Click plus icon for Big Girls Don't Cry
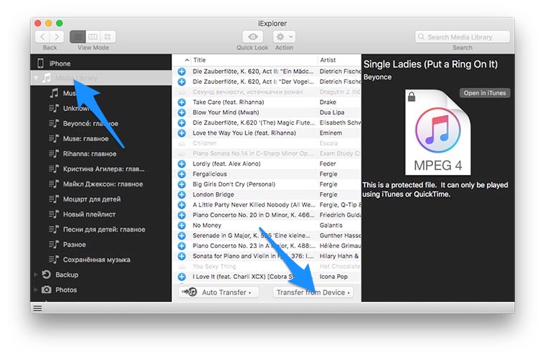 pyautogui.click(x=181, y=184)
